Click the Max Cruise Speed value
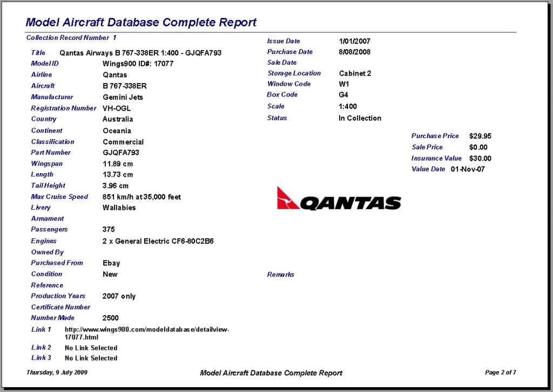 (x=141, y=197)
